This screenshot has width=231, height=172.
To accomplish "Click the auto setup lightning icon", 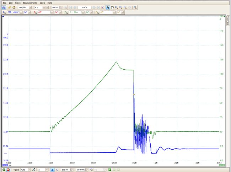I will [9, 7].
